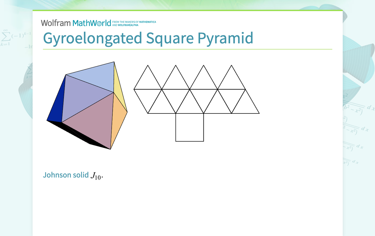Click the J10 notation text

pyautogui.click(x=96, y=175)
